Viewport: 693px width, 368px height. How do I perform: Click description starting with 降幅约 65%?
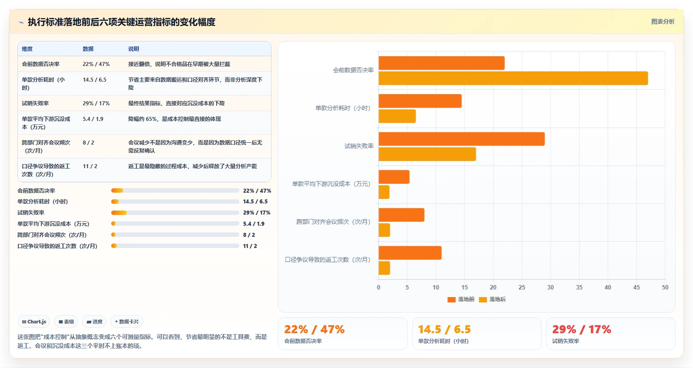click(x=175, y=119)
